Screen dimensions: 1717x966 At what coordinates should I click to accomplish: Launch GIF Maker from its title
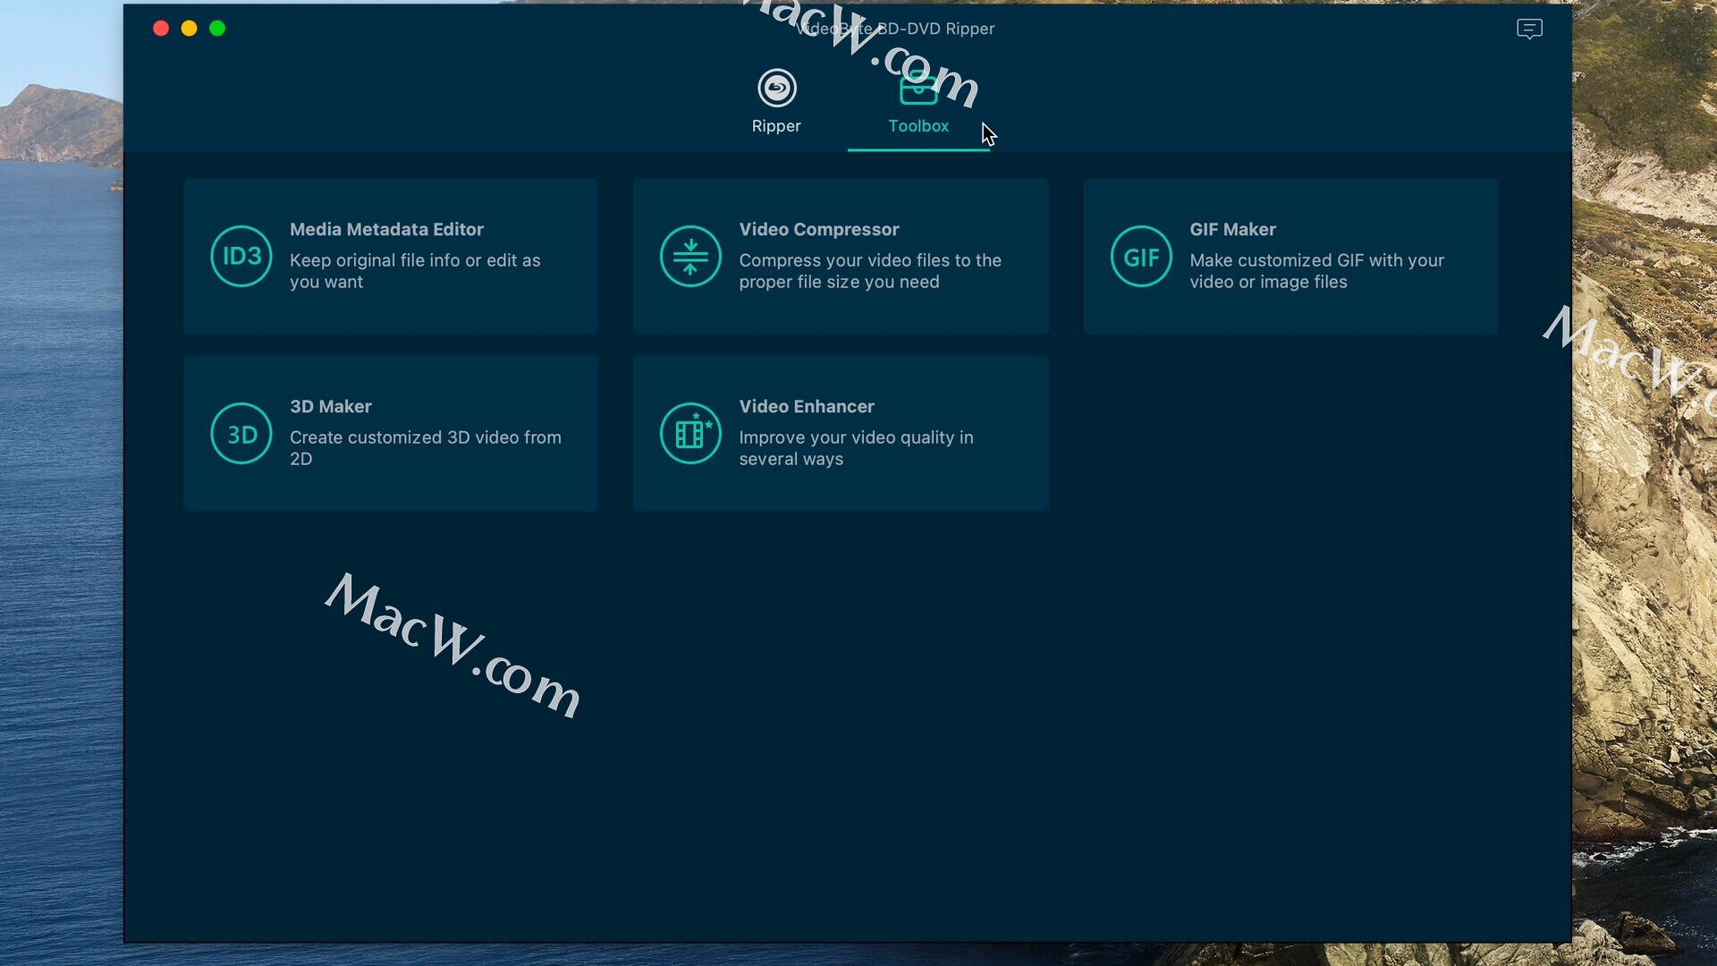tap(1232, 230)
